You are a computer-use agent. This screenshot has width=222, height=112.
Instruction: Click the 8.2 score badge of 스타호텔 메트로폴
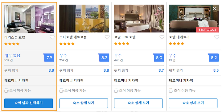point(104,58)
